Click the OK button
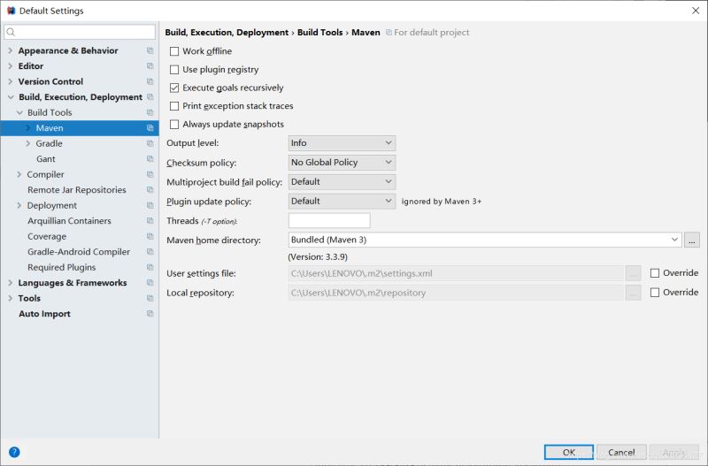This screenshot has height=466, width=708. pos(569,453)
